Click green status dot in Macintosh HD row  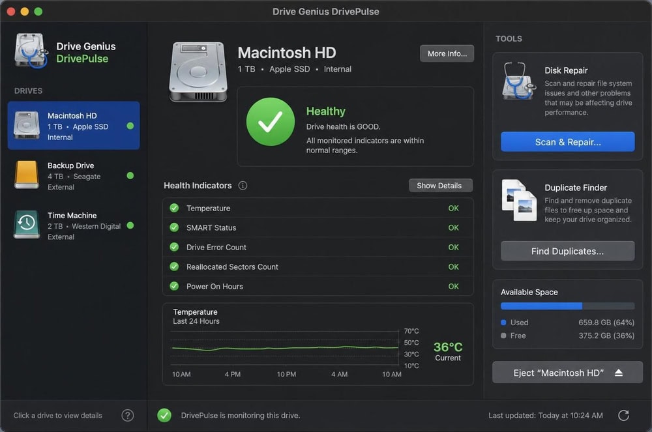[x=130, y=126]
